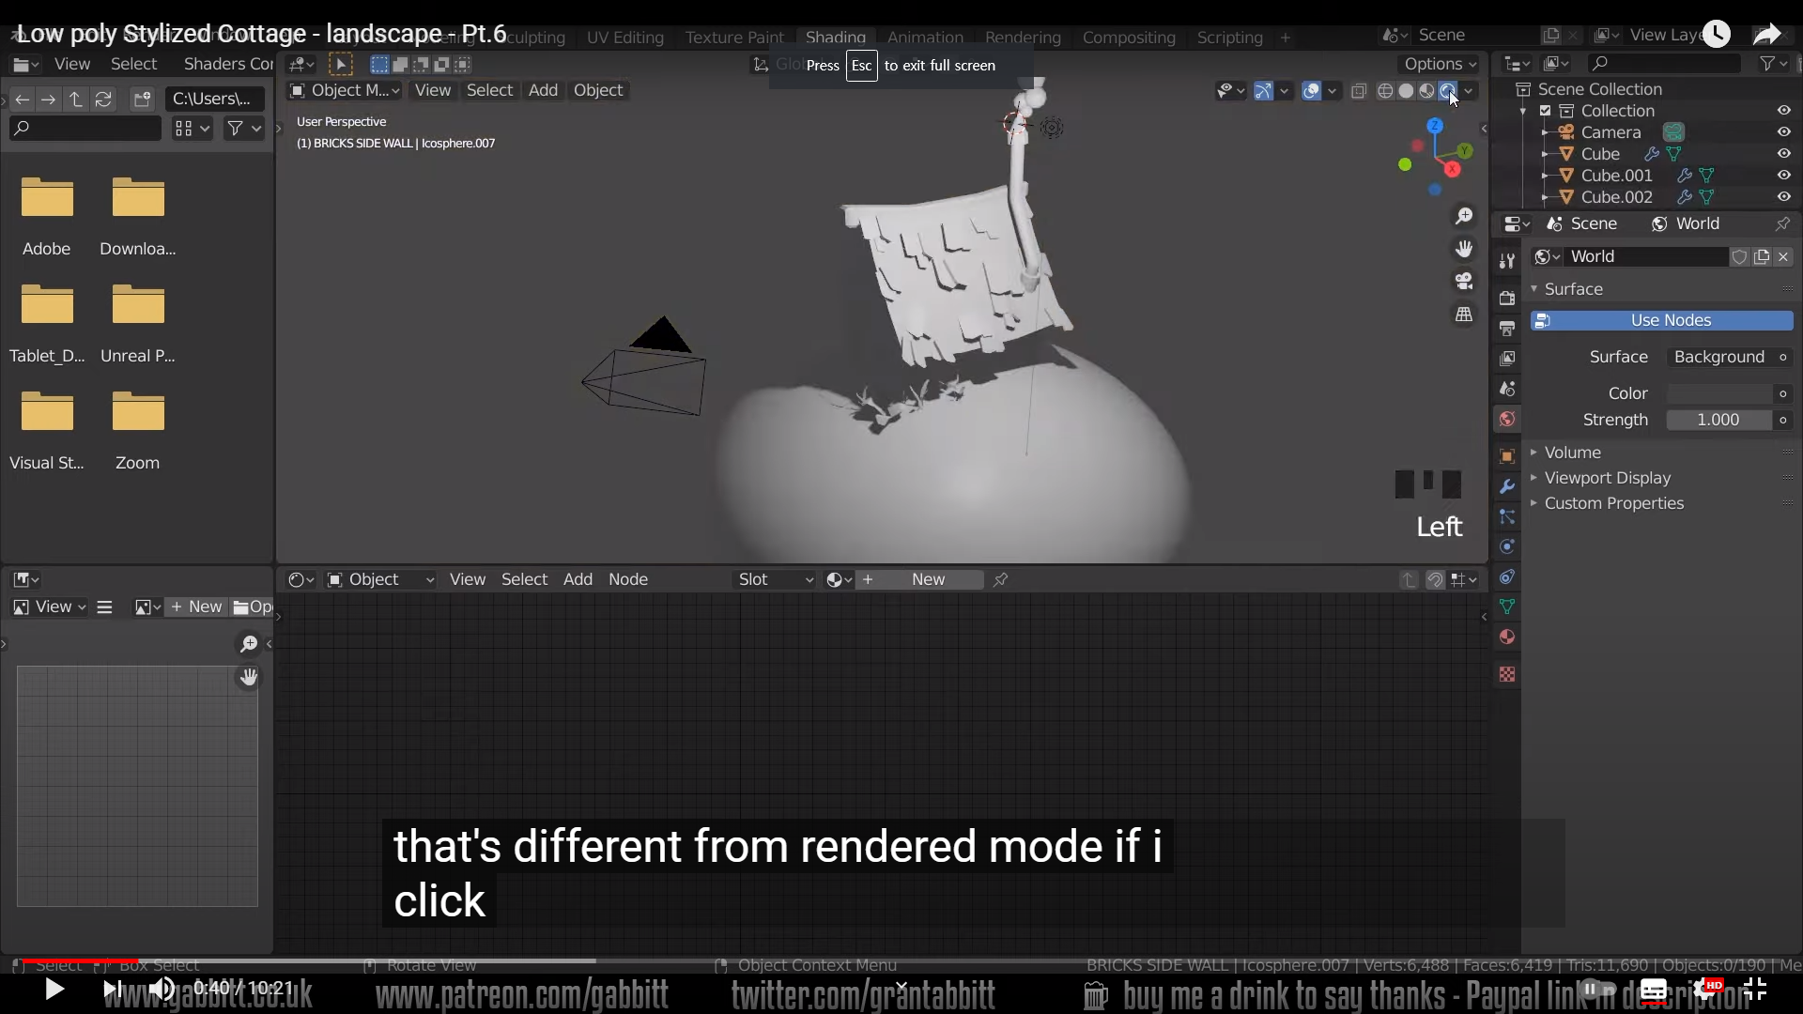1803x1014 pixels.
Task: Open the Node menu in shader editor
Action: click(x=627, y=580)
